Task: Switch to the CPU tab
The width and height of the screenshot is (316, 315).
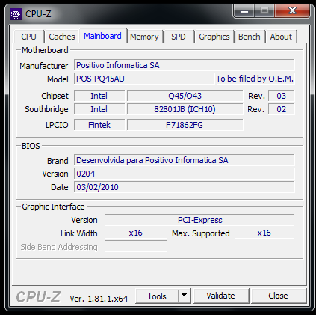Action: coord(28,37)
